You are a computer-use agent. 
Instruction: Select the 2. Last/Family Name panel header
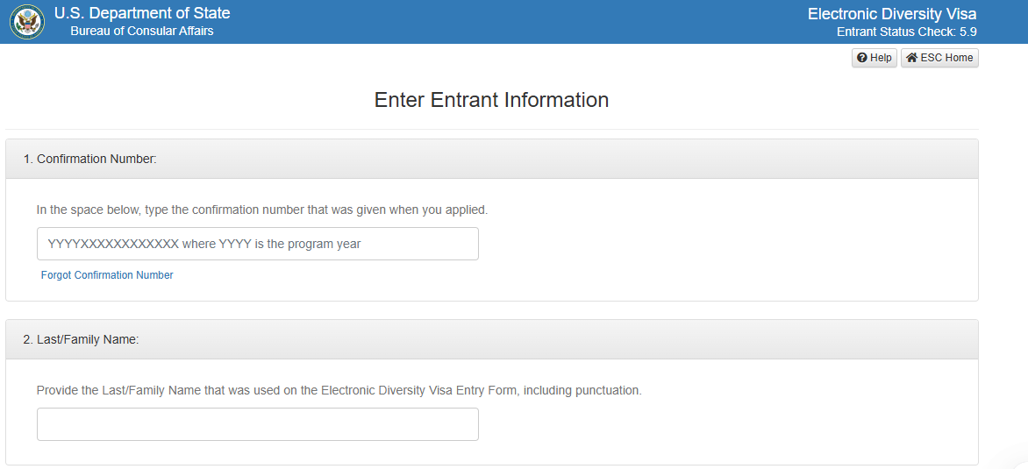pyautogui.click(x=491, y=339)
